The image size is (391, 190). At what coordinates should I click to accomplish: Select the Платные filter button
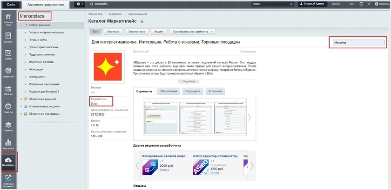(114, 32)
